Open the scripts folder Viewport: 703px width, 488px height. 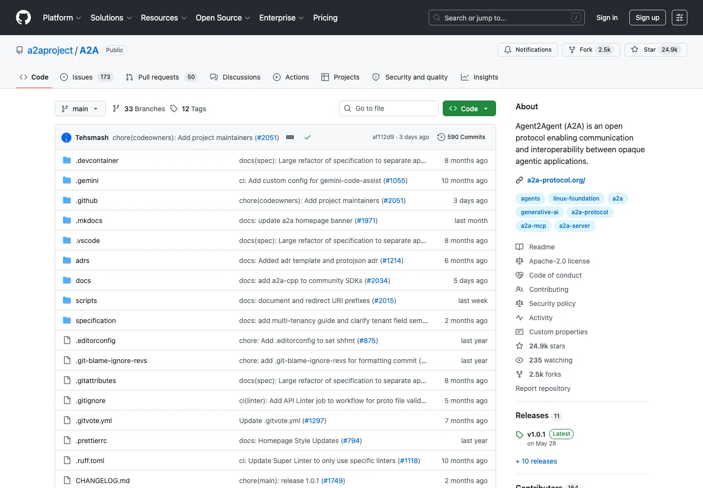coord(86,301)
